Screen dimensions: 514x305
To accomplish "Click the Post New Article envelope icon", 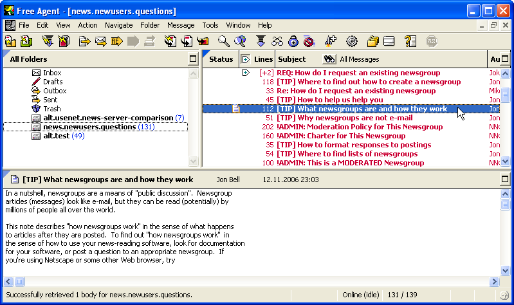I will tap(100, 42).
